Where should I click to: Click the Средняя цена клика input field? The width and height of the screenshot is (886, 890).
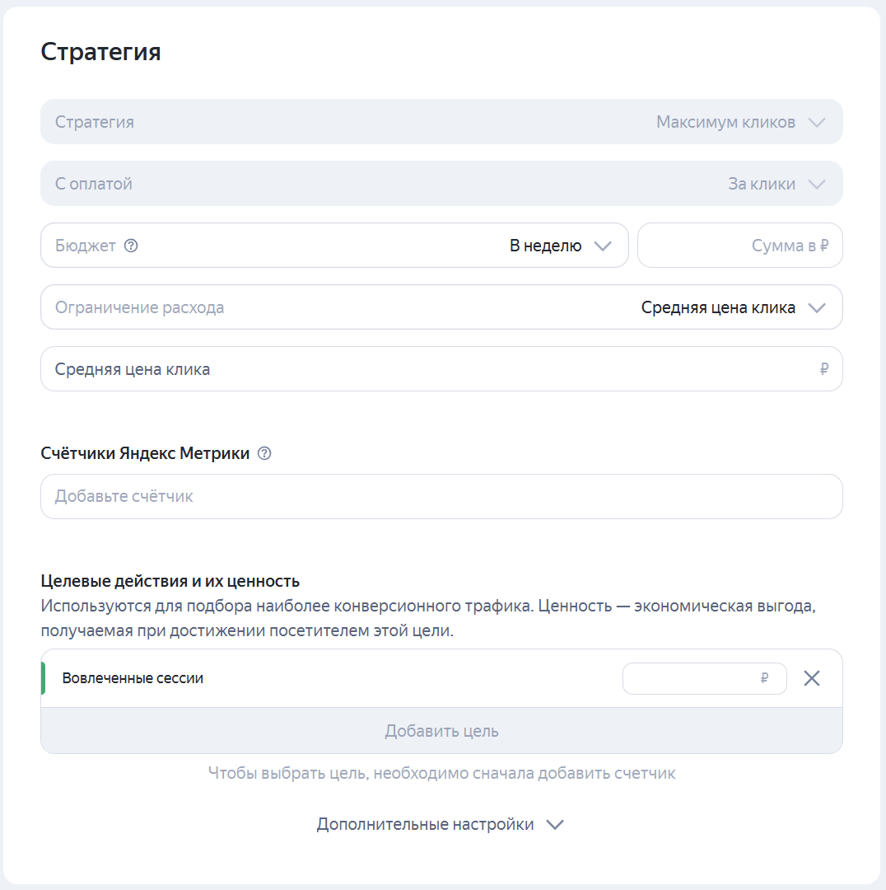click(441, 369)
